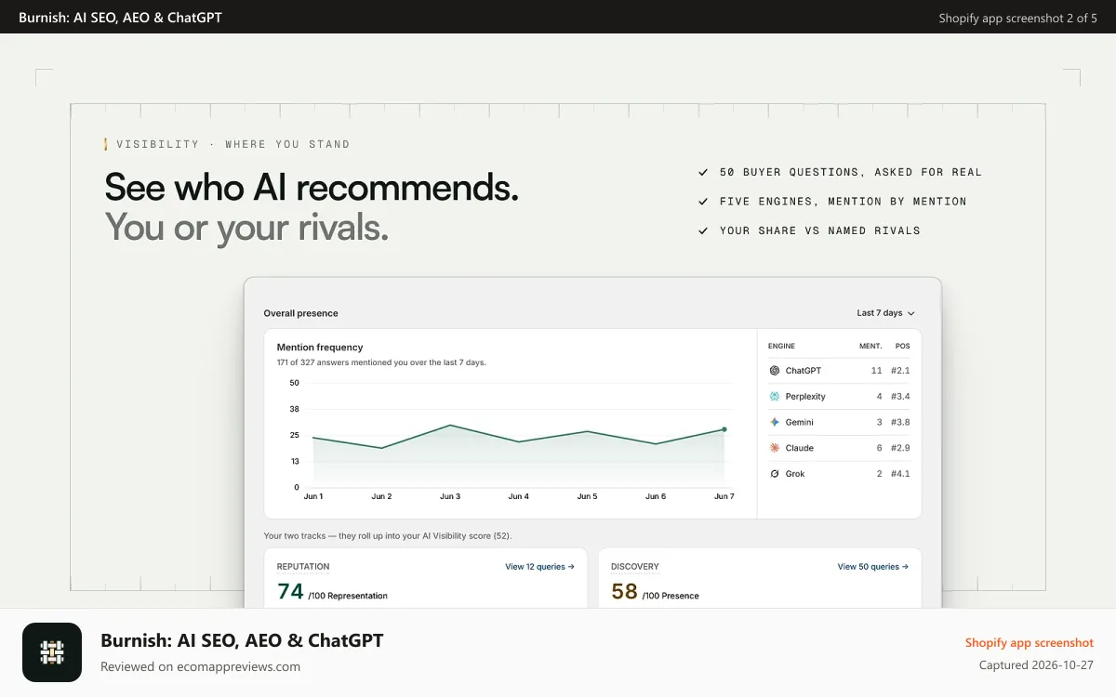Open View 50 queries link
Screen dimensions: 1116x697
[872, 567]
